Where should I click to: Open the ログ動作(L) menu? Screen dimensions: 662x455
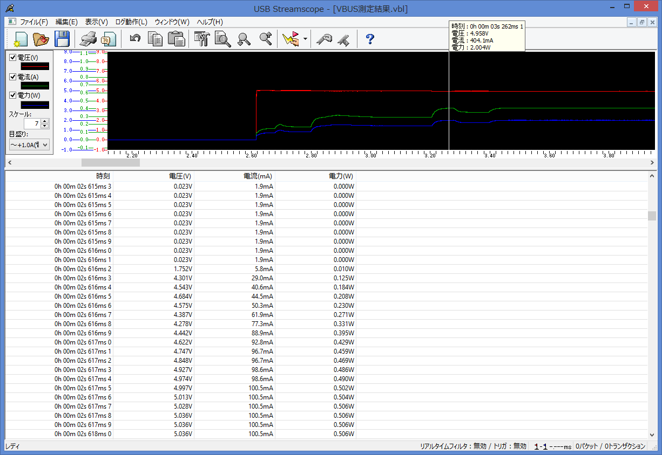[x=131, y=22]
